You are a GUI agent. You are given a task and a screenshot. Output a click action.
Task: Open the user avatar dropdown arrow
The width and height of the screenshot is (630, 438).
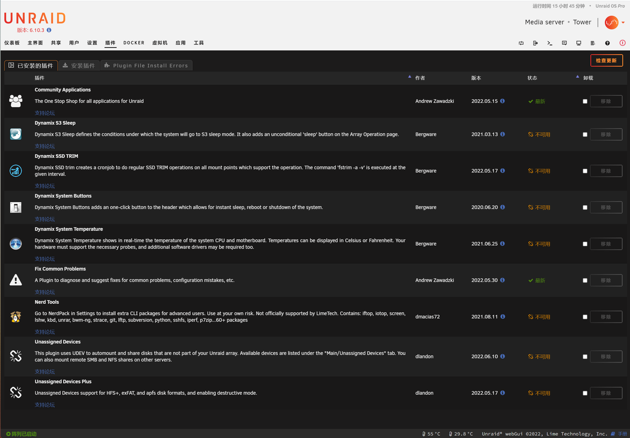[623, 22]
